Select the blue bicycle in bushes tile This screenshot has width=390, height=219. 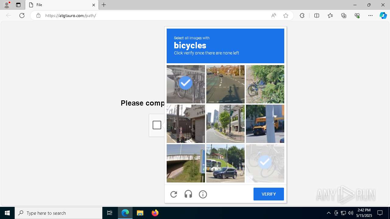click(x=265, y=84)
